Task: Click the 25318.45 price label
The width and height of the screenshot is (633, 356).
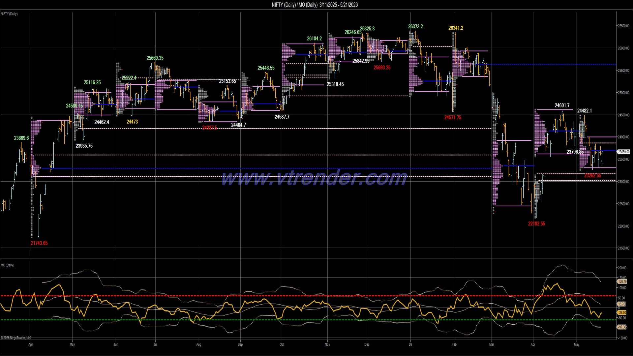Action: pos(335,84)
